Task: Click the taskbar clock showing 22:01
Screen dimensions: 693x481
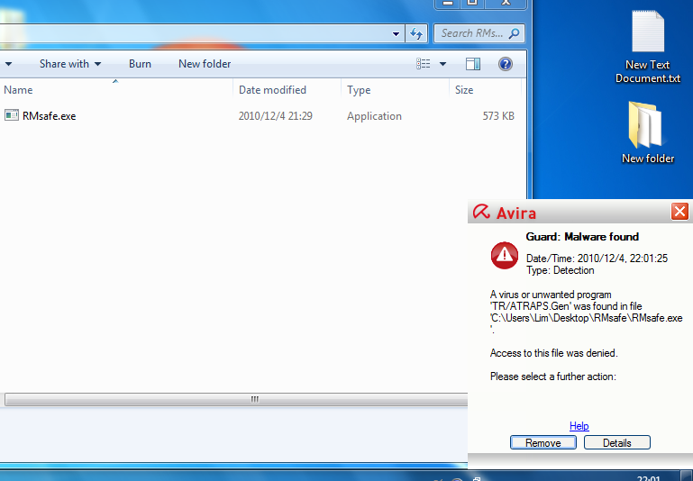Action: tap(649, 478)
